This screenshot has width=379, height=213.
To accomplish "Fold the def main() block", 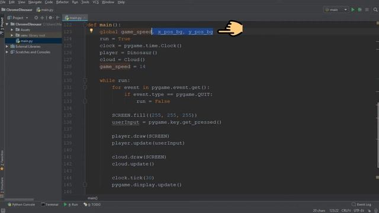I will (x=85, y=25).
